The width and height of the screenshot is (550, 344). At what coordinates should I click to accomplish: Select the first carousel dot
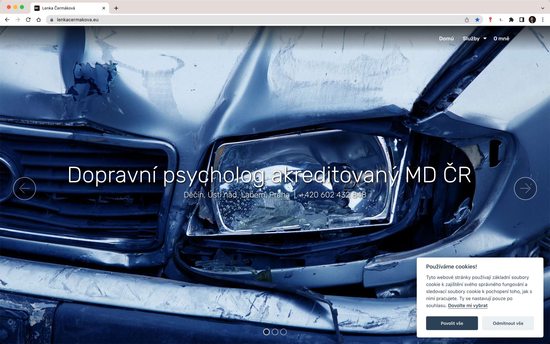(x=266, y=332)
